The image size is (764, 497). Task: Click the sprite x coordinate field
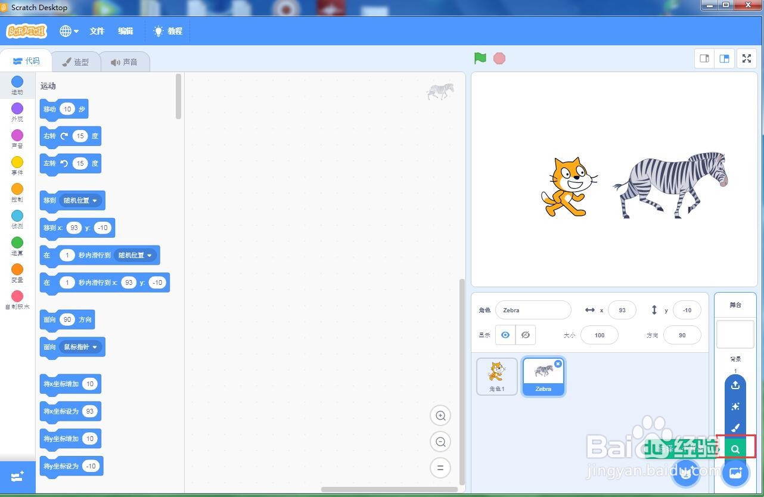coord(622,310)
